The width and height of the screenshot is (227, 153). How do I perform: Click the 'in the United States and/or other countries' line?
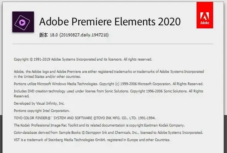click(x=47, y=77)
